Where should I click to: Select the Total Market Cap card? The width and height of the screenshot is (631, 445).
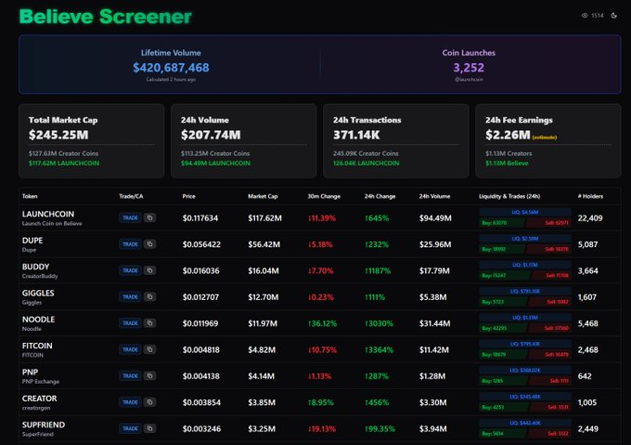[x=91, y=140]
